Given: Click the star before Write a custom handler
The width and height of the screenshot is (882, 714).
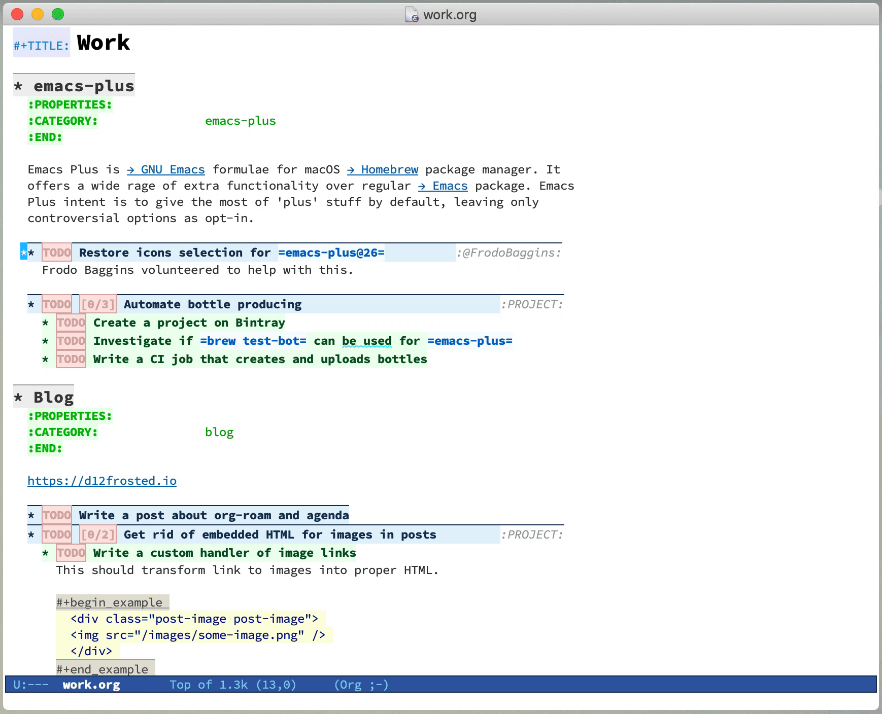Looking at the screenshot, I should pyautogui.click(x=46, y=553).
